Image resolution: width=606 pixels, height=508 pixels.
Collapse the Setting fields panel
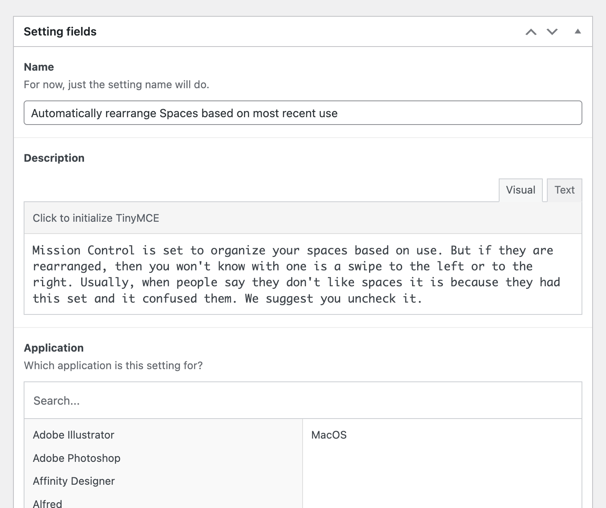578,31
